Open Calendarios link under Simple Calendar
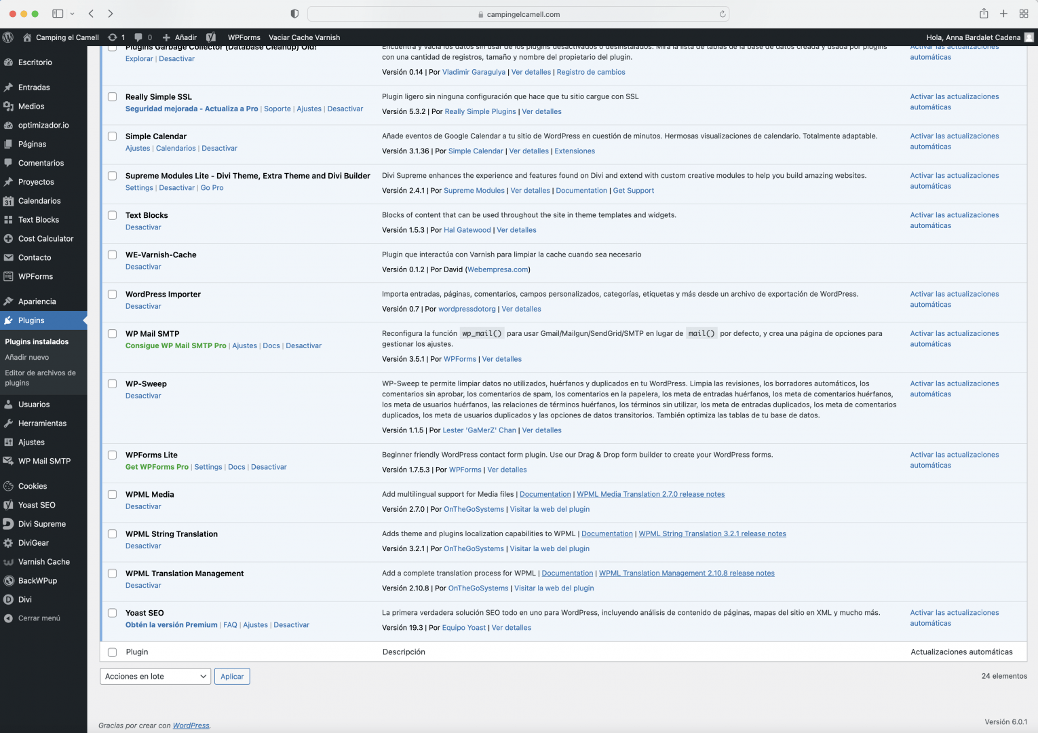The image size is (1038, 733). tap(176, 149)
